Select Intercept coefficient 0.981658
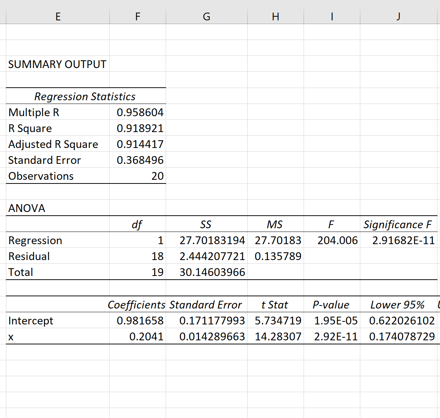This screenshot has width=440, height=418. tap(138, 321)
